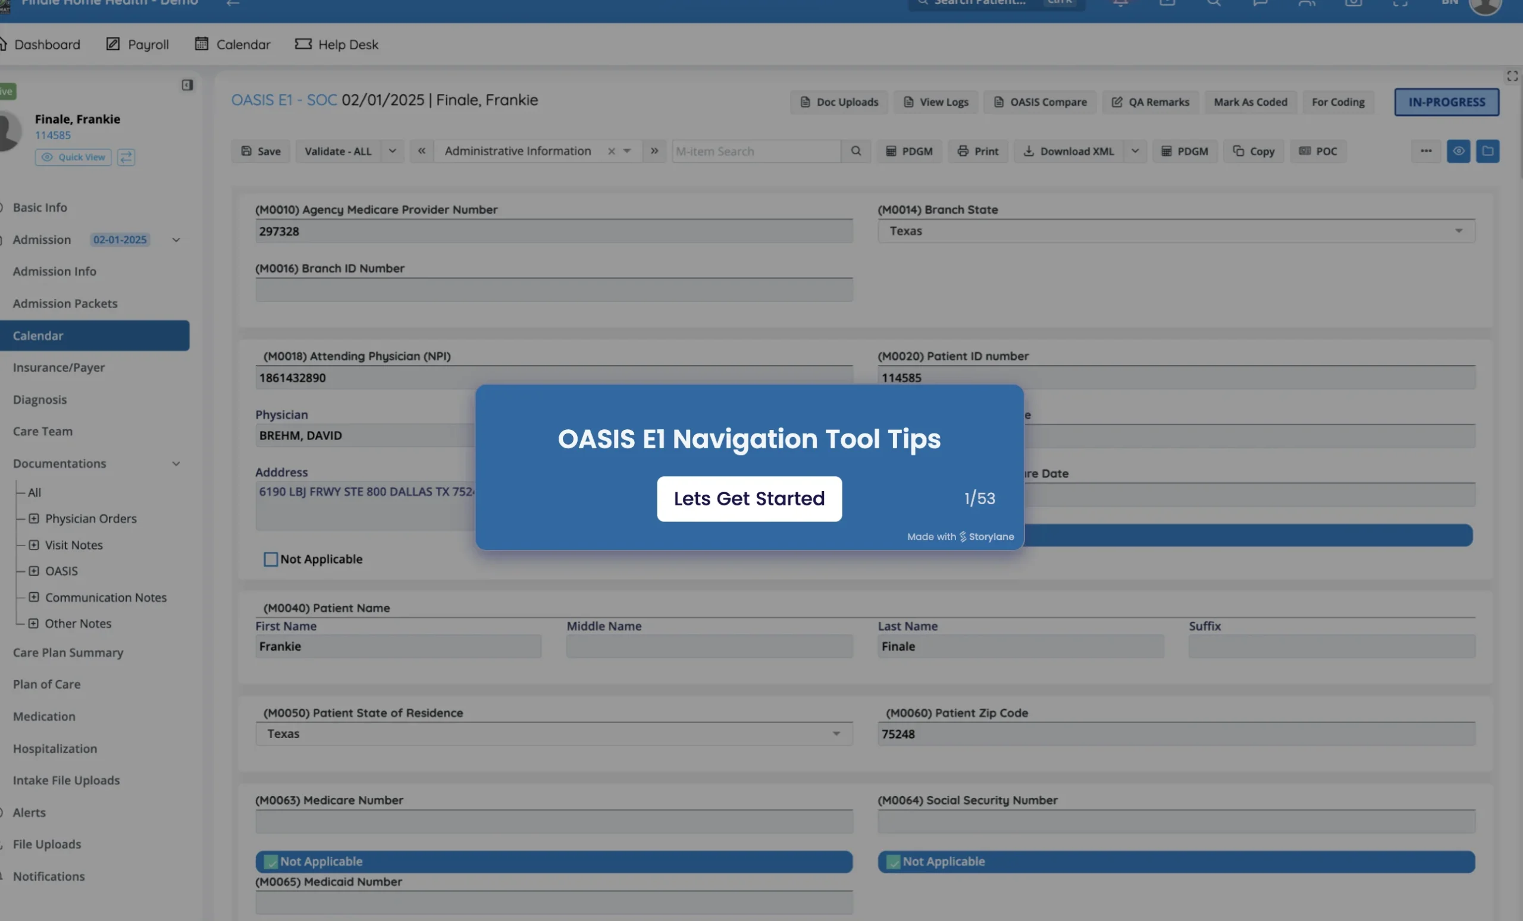
Task: Open the Help Desk menu item
Action: (x=336, y=45)
